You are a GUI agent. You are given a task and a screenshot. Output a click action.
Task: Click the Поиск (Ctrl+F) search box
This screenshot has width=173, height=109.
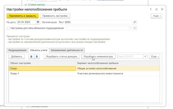(x=130, y=56)
